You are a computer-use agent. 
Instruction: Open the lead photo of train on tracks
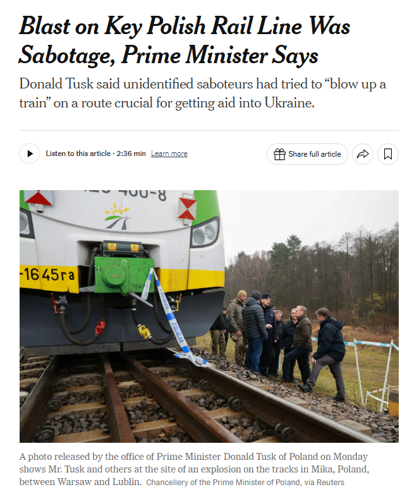[209, 316]
